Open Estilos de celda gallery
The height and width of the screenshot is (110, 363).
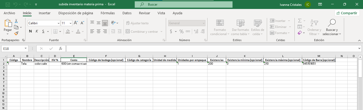coord(258,27)
